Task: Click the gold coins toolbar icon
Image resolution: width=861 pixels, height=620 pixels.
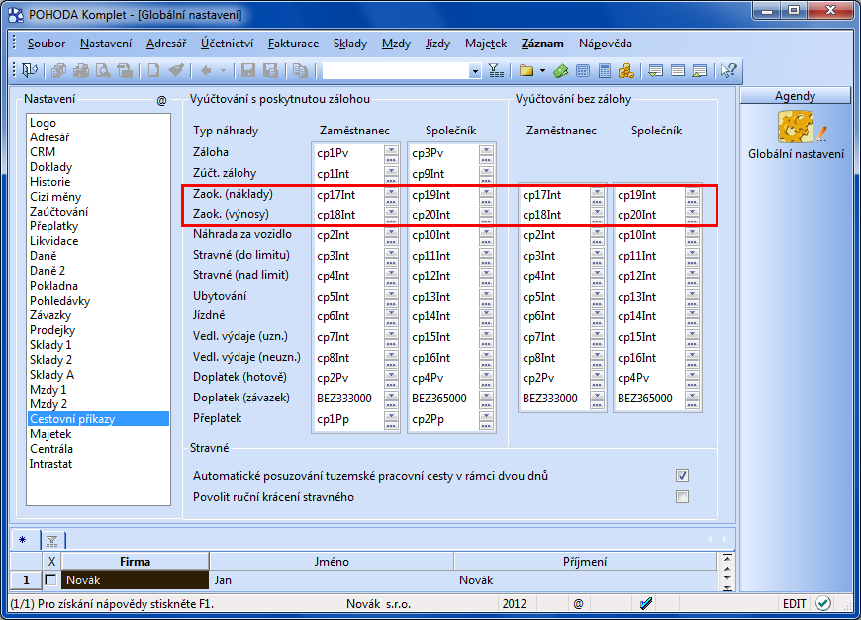Action: [x=626, y=70]
